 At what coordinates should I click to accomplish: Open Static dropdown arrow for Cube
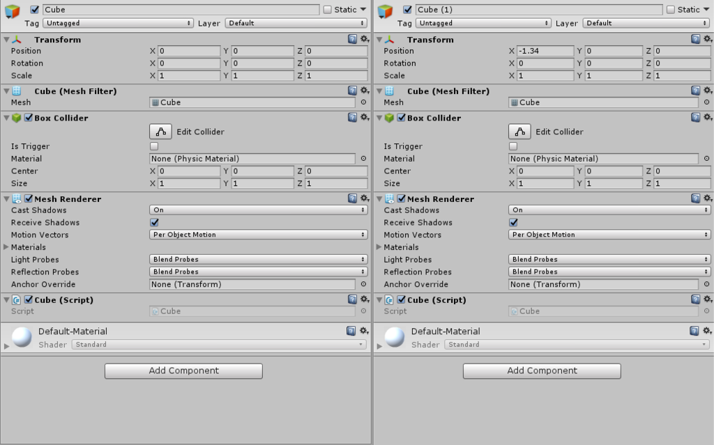(363, 10)
